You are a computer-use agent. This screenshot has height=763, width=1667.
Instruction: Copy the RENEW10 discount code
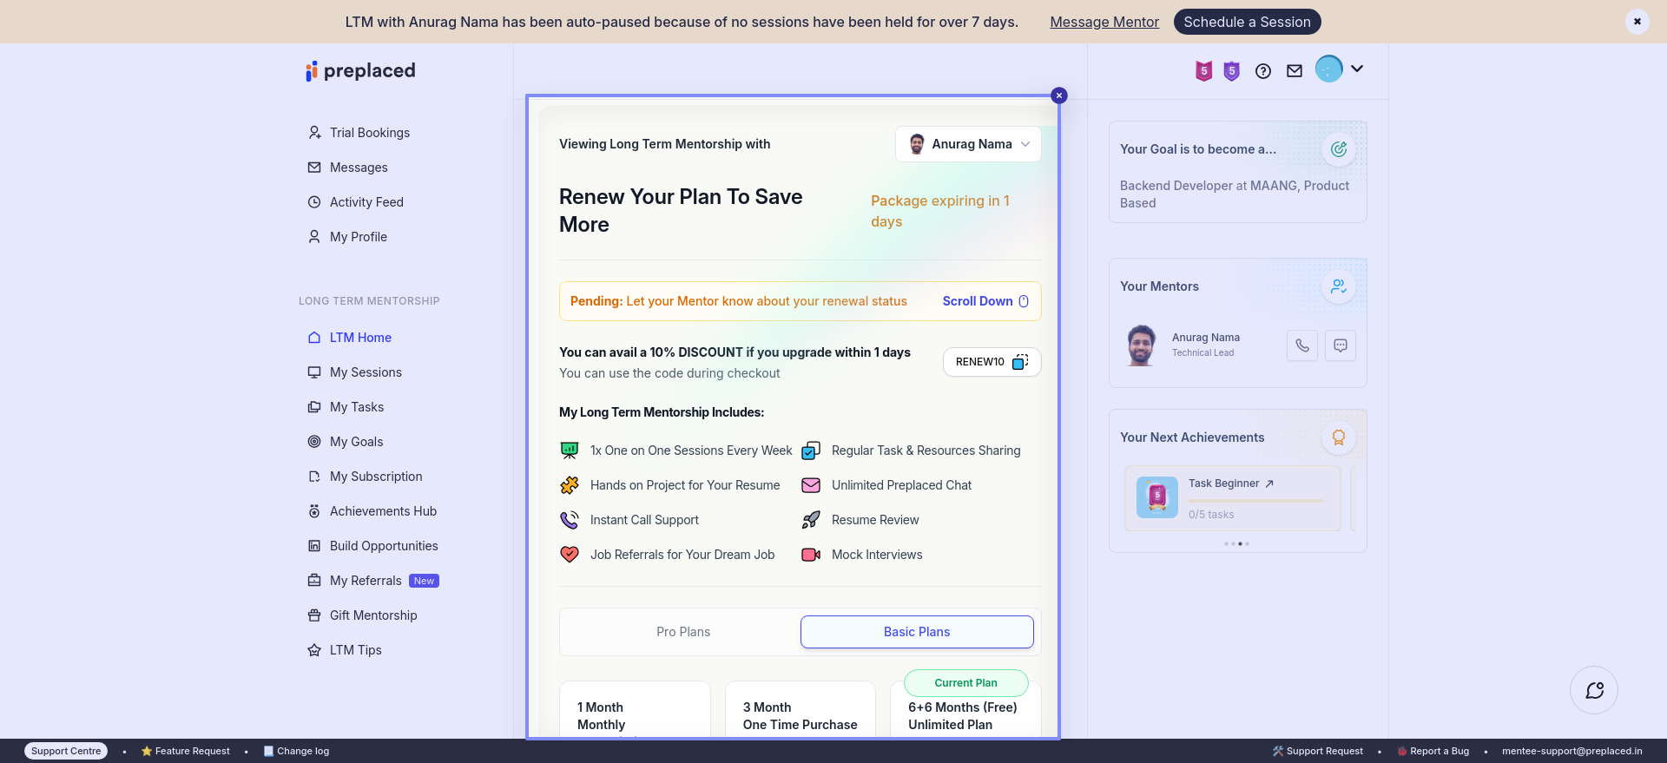coord(992,362)
